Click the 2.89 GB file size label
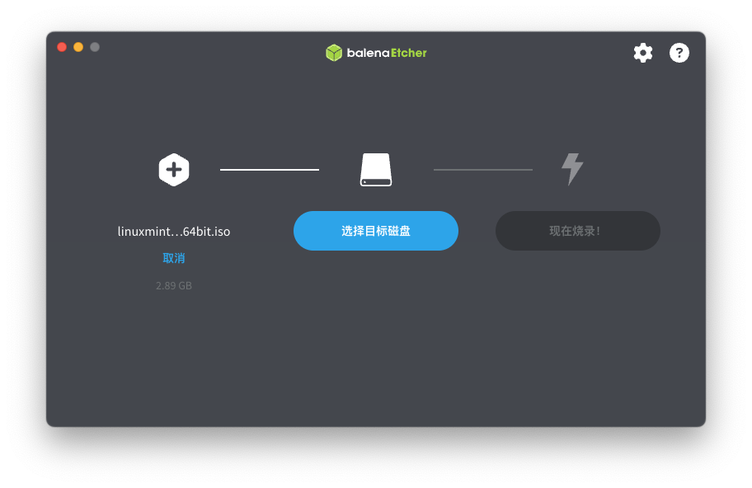752x488 pixels. point(174,286)
